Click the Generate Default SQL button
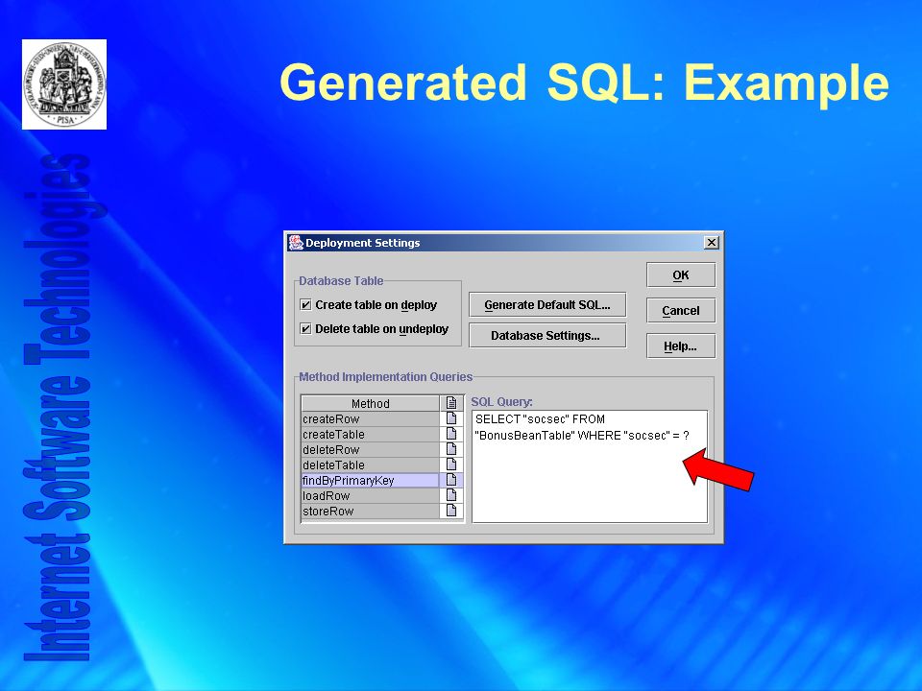922x691 pixels. tap(547, 305)
